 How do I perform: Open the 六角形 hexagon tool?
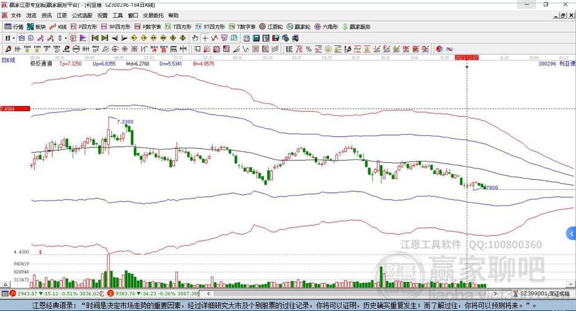[x=326, y=27]
